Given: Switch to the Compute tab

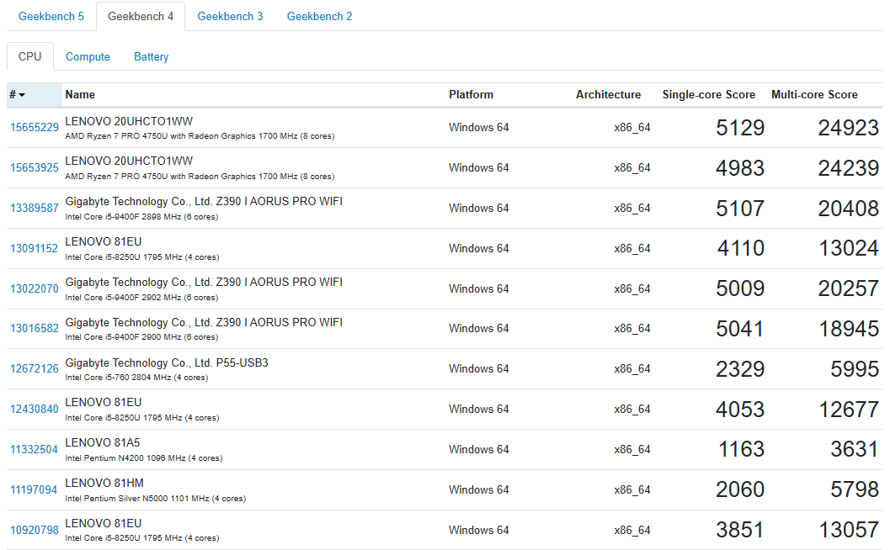Looking at the screenshot, I should (x=88, y=56).
